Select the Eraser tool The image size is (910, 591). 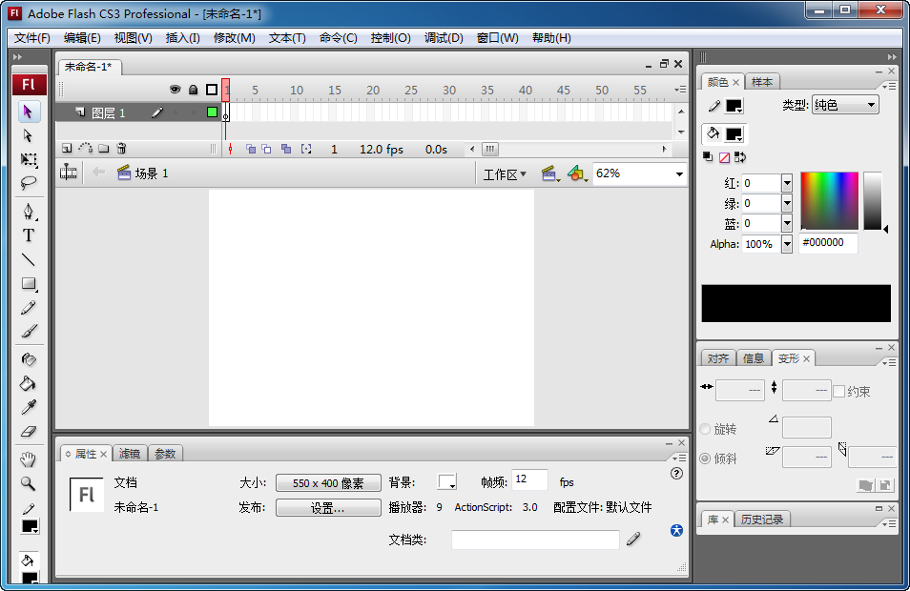tap(29, 432)
